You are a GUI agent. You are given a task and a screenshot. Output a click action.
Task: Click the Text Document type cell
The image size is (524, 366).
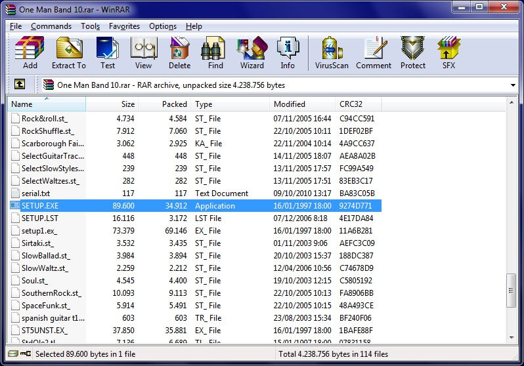[221, 193]
